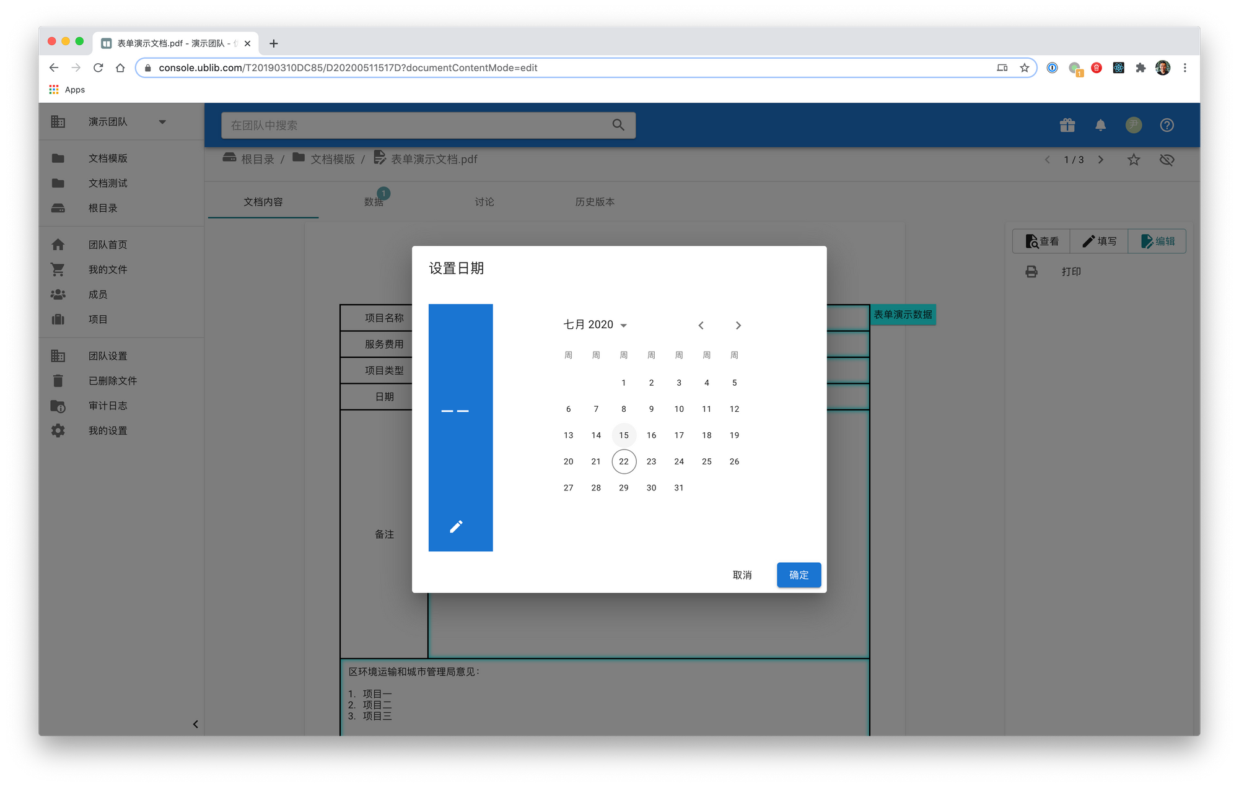Screen dimensions: 1239x787
Task: Switch to the 讨论 tab
Action: 484,202
